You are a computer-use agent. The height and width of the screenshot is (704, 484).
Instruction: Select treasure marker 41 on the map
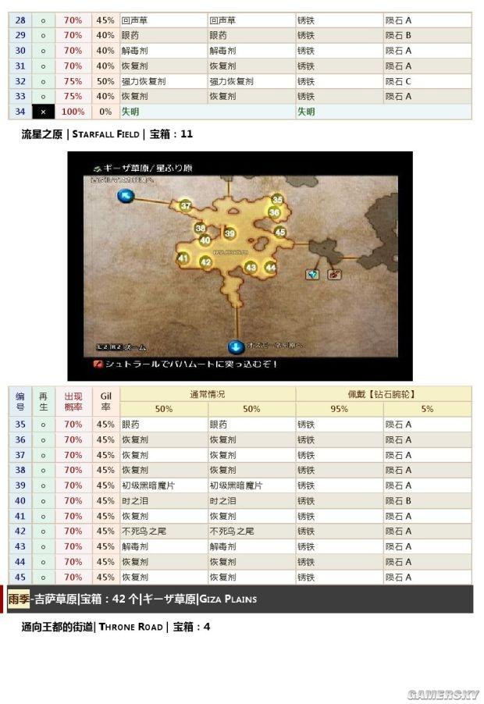tap(183, 258)
